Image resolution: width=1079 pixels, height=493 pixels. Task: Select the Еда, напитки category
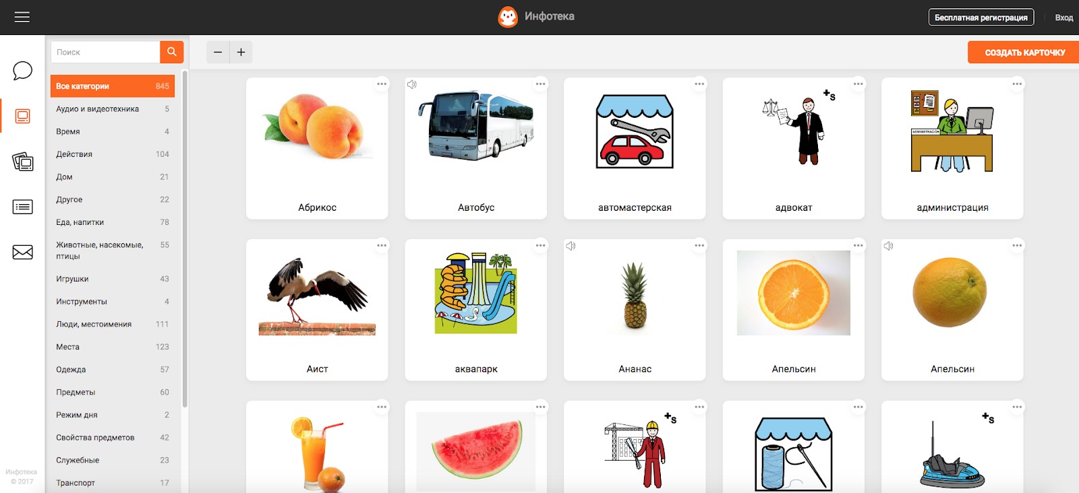113,222
